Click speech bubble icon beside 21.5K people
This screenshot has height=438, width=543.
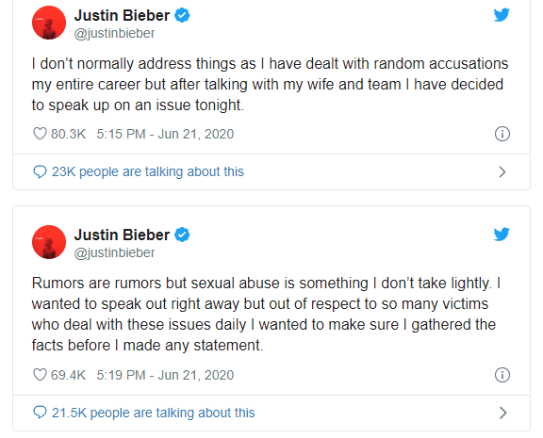pos(40,413)
